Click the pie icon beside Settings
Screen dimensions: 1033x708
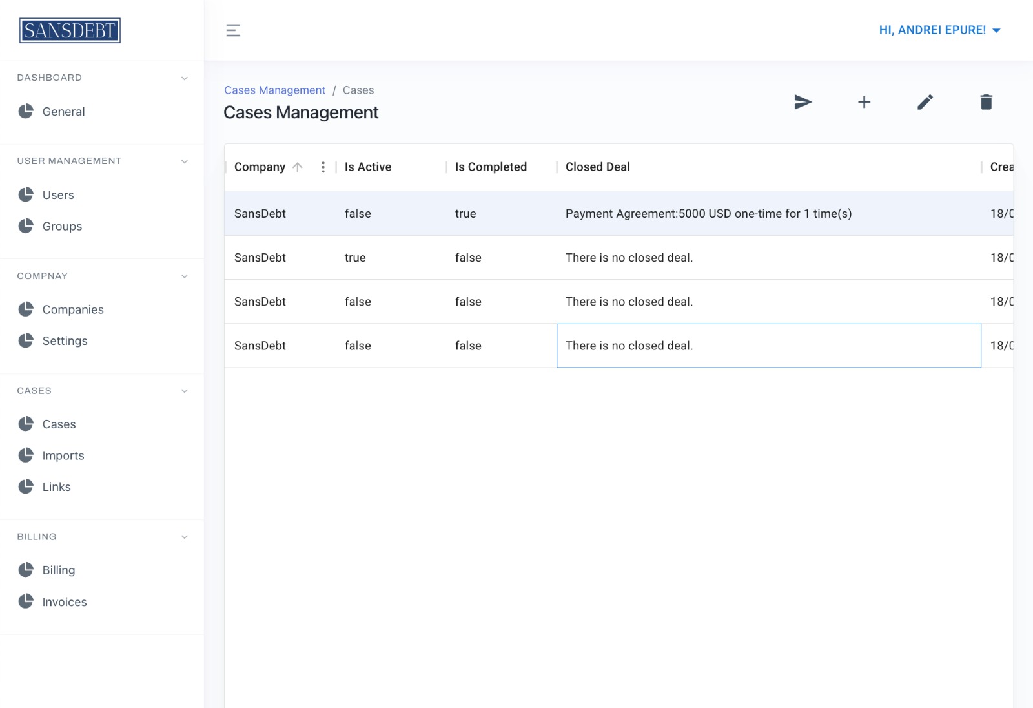(x=26, y=340)
